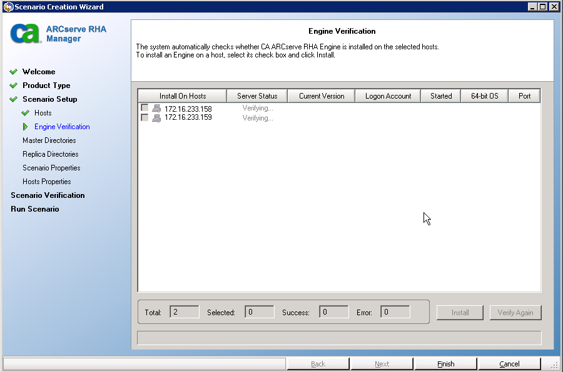This screenshot has height=372, width=563.
Task: Click the Server Status column header
Action: 256,95
